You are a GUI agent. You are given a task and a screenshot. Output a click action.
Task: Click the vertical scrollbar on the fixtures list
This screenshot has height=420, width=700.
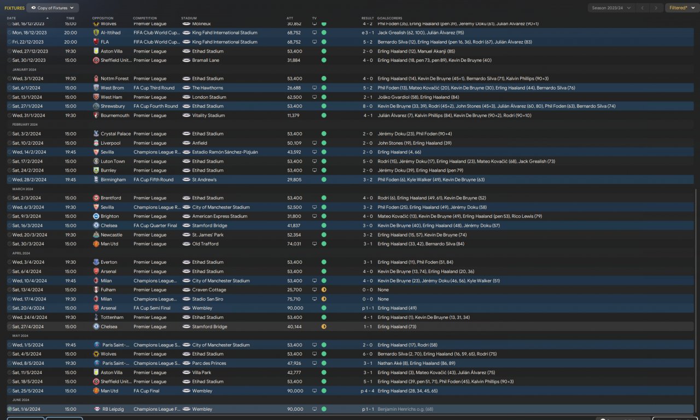coord(696,300)
